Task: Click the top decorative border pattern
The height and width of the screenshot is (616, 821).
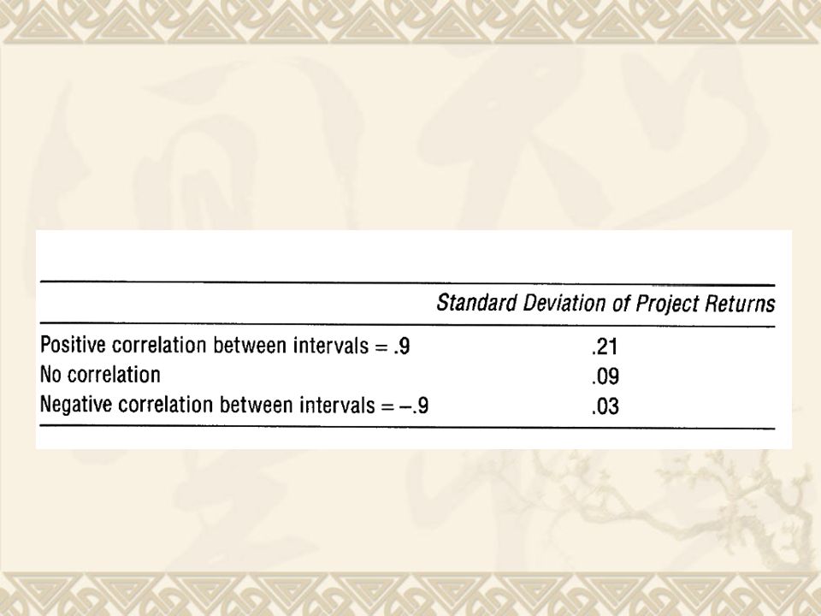Action: pyautogui.click(x=410, y=21)
